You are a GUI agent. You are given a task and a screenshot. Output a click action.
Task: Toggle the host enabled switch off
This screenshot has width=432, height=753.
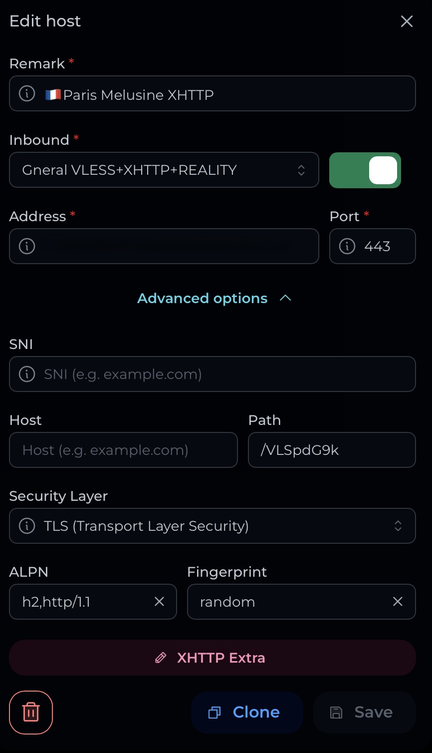[x=365, y=170]
